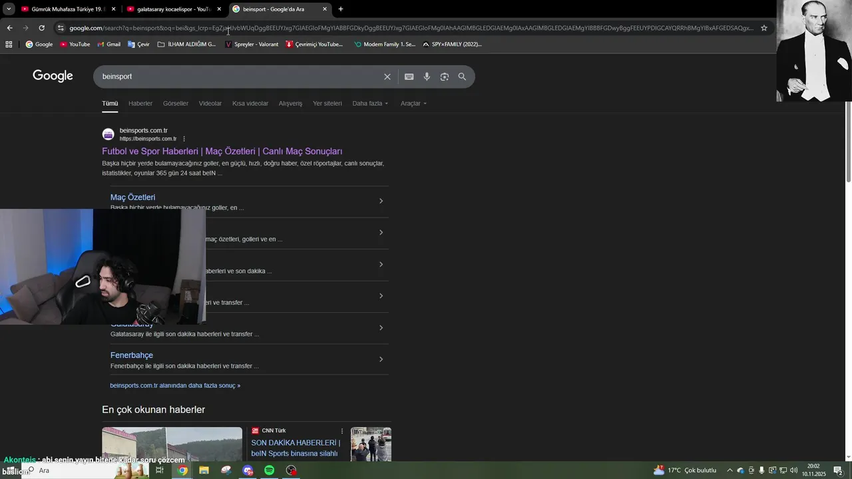Show hidden system tray icons
Image resolution: width=852 pixels, height=479 pixels.
[730, 470]
